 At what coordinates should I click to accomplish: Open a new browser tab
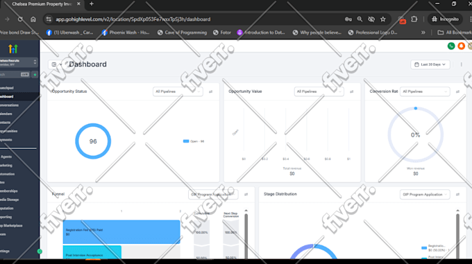tap(92, 4)
